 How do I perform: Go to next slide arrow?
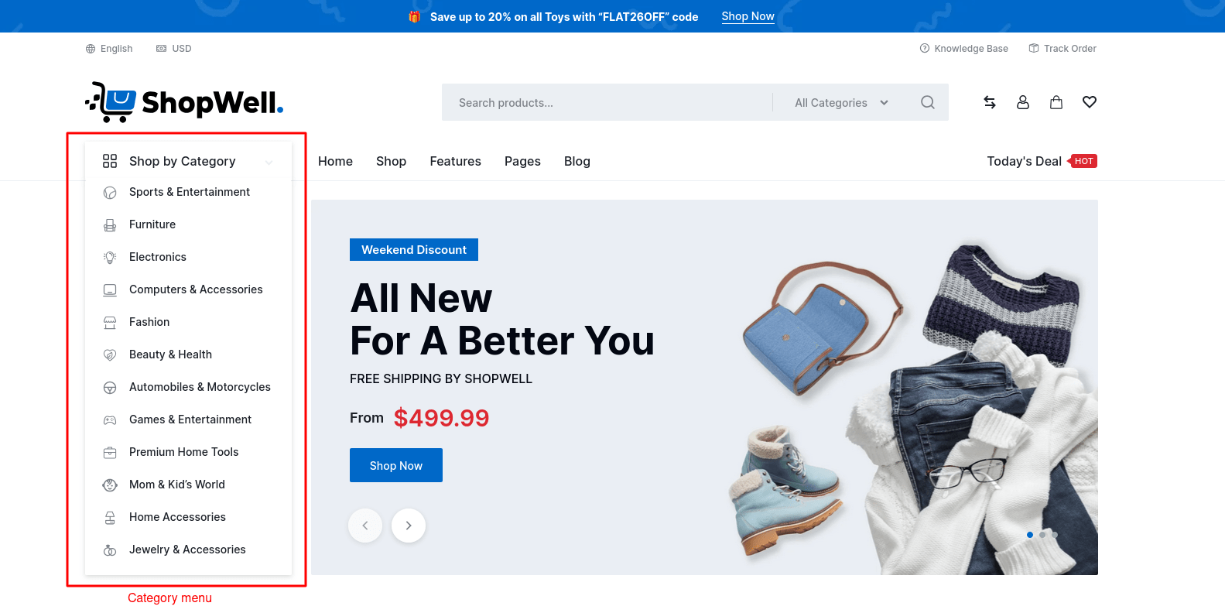[409, 526]
